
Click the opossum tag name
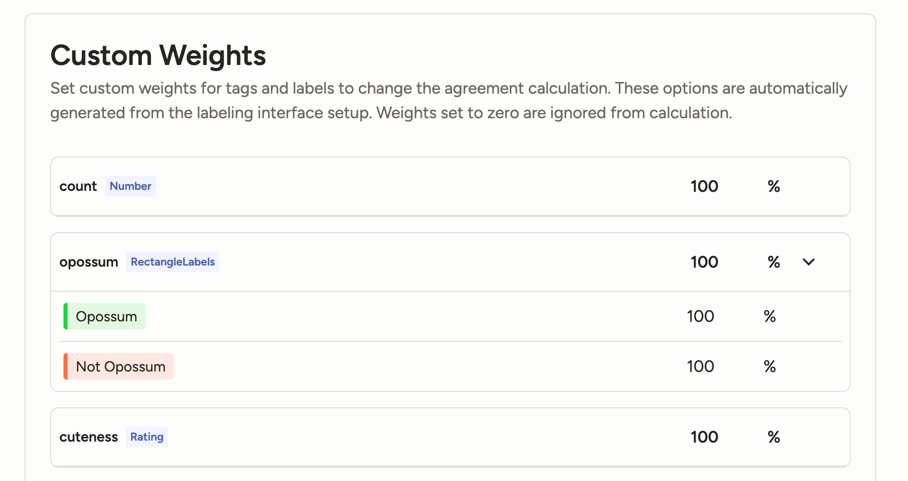[x=89, y=262]
